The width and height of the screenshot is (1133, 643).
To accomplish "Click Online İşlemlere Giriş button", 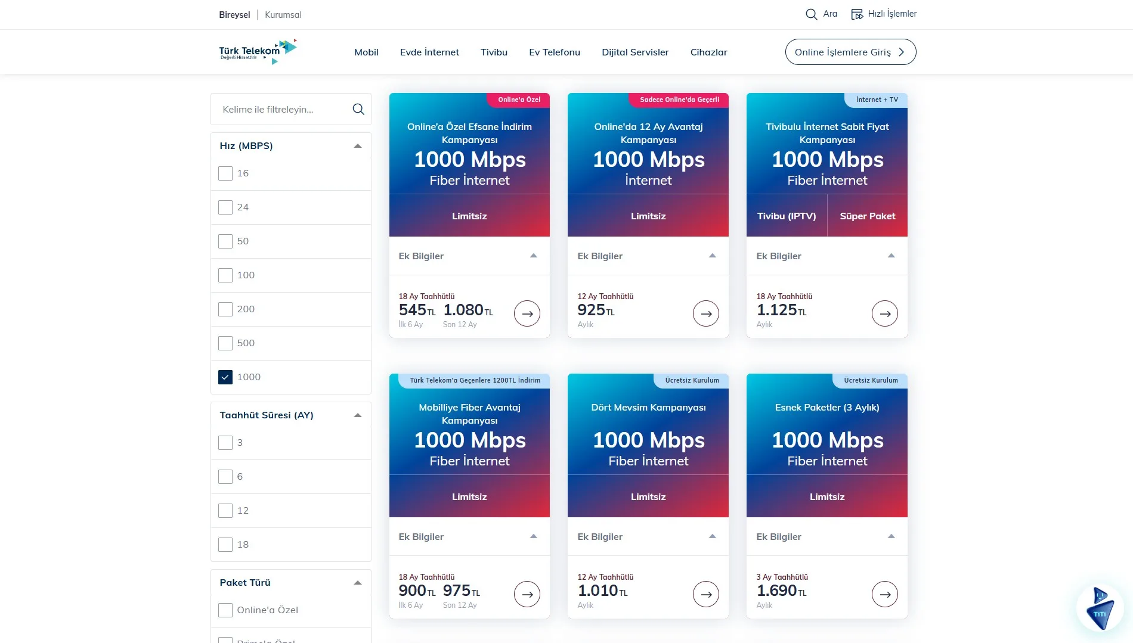I will tap(850, 52).
